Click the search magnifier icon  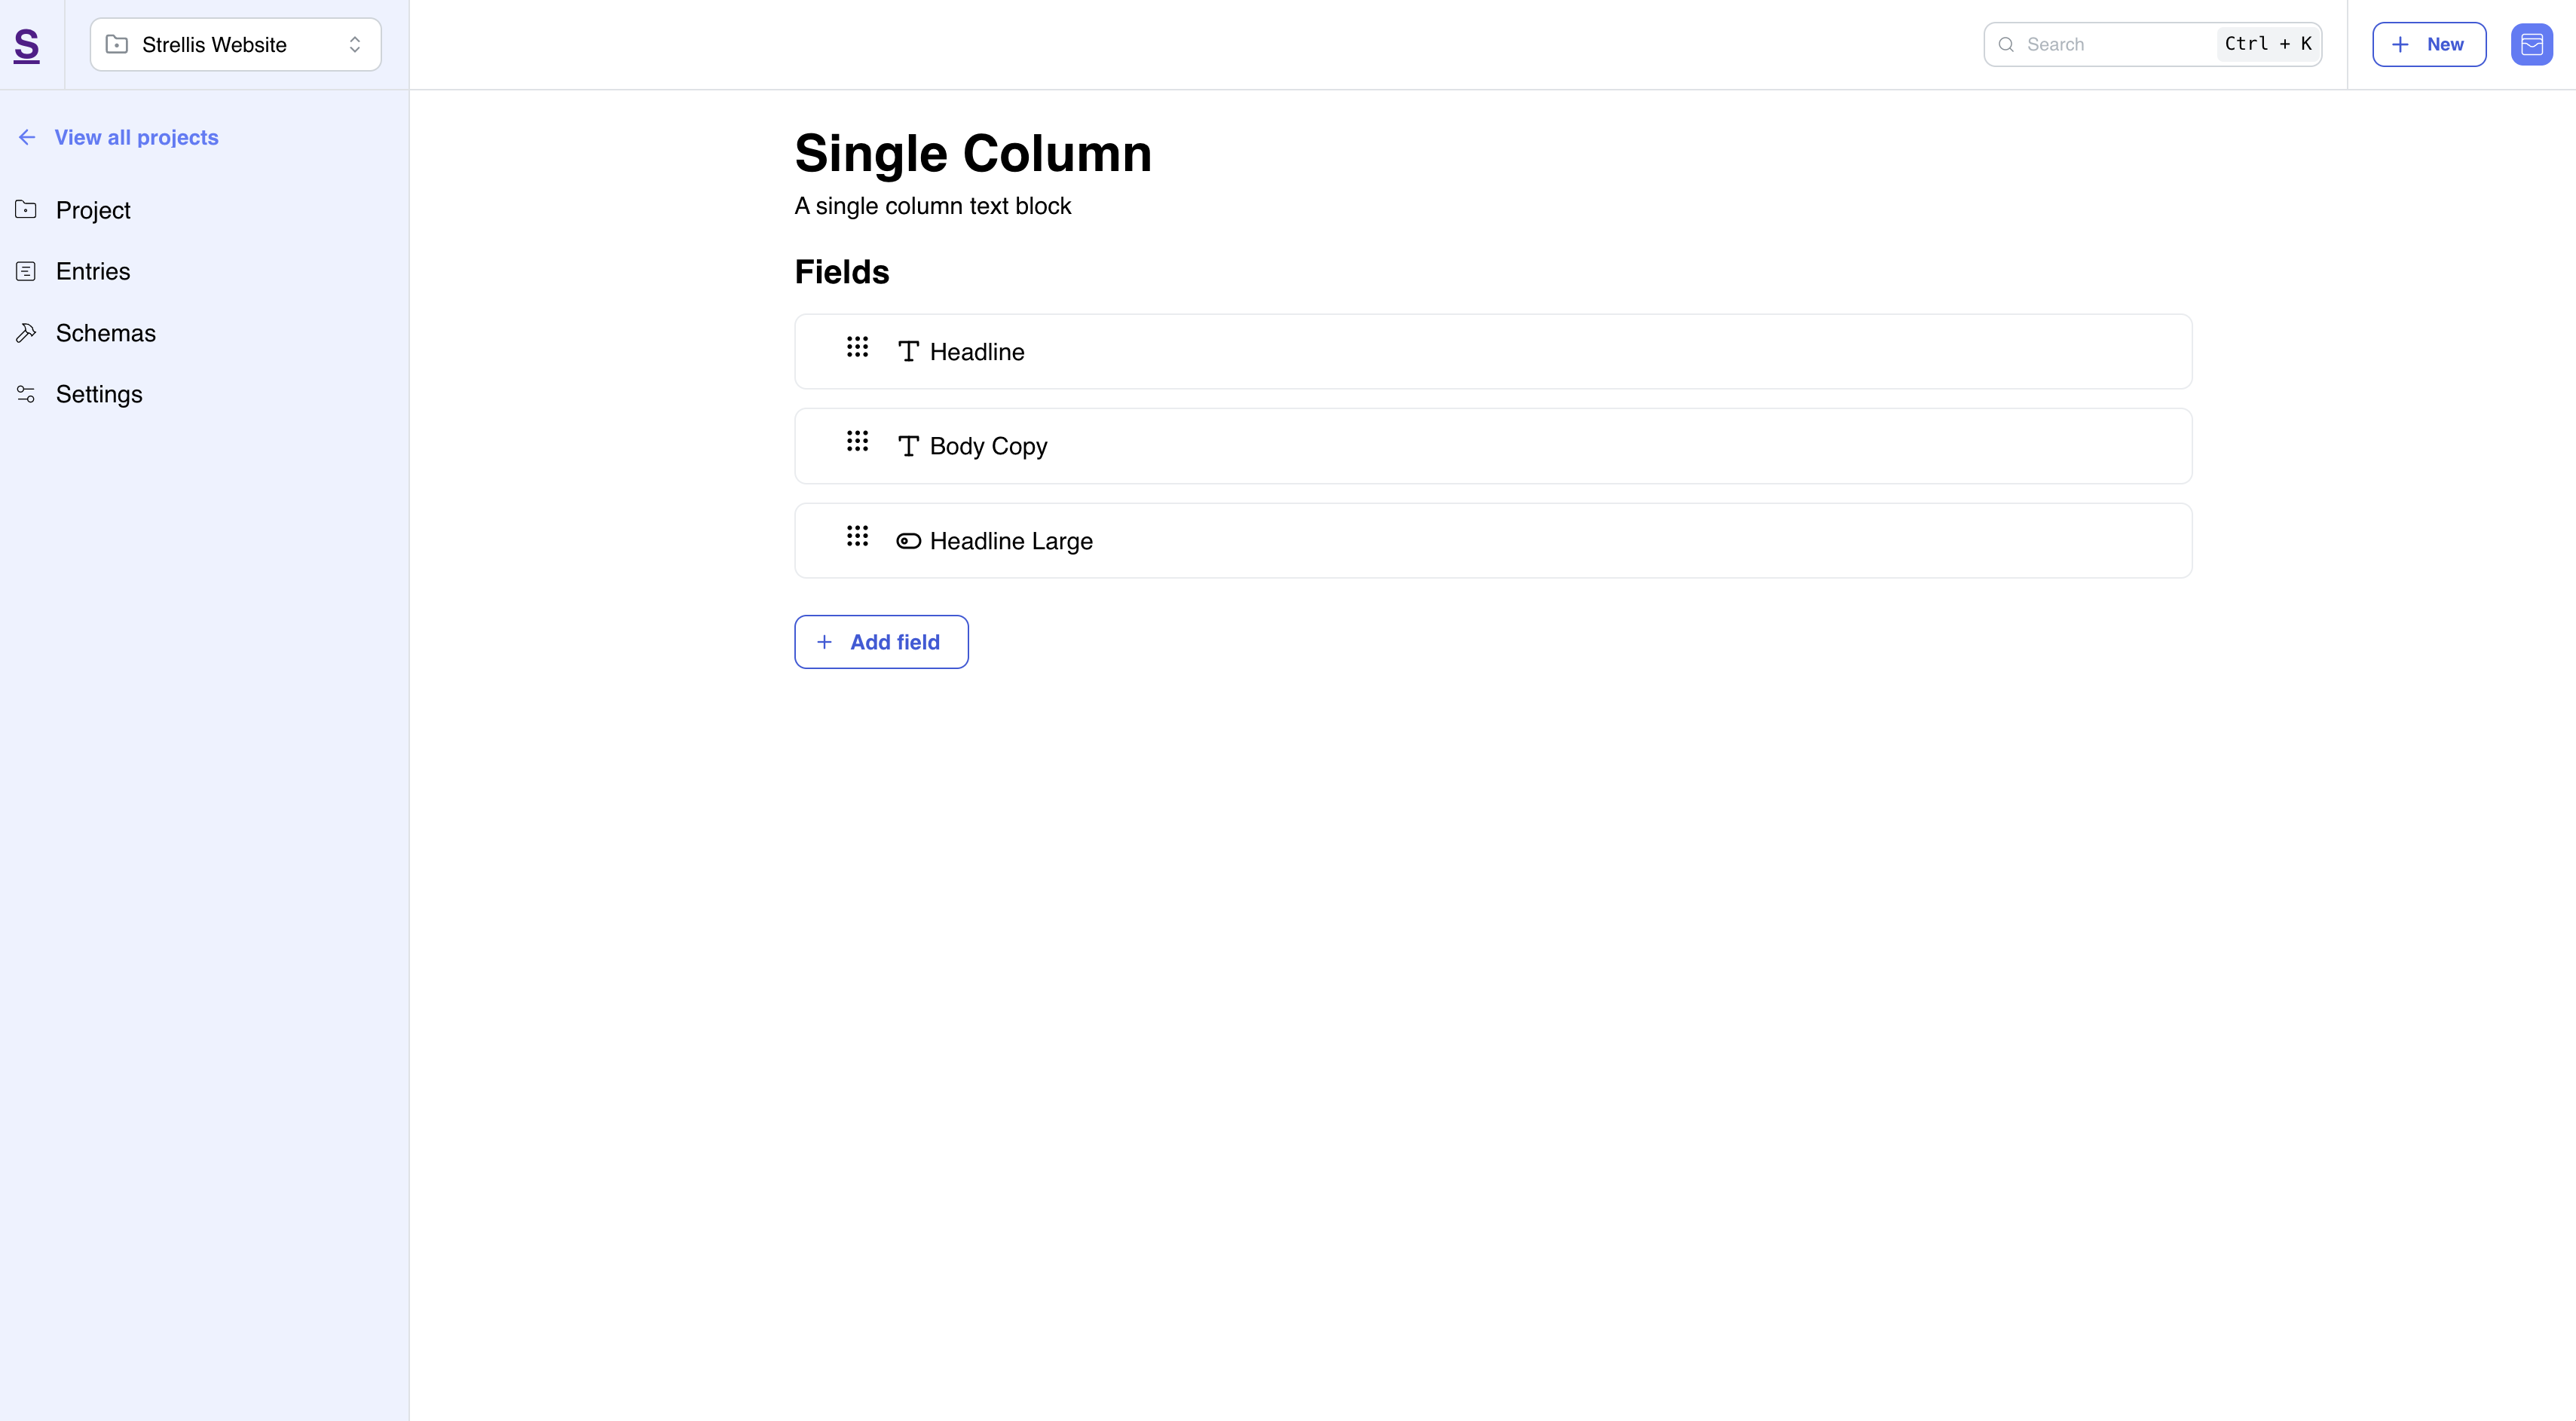click(x=2005, y=44)
